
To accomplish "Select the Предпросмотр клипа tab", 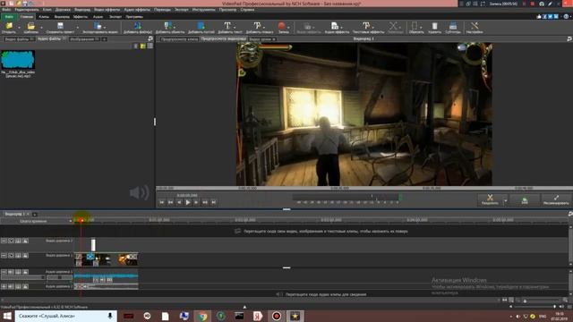I will click(x=179, y=39).
